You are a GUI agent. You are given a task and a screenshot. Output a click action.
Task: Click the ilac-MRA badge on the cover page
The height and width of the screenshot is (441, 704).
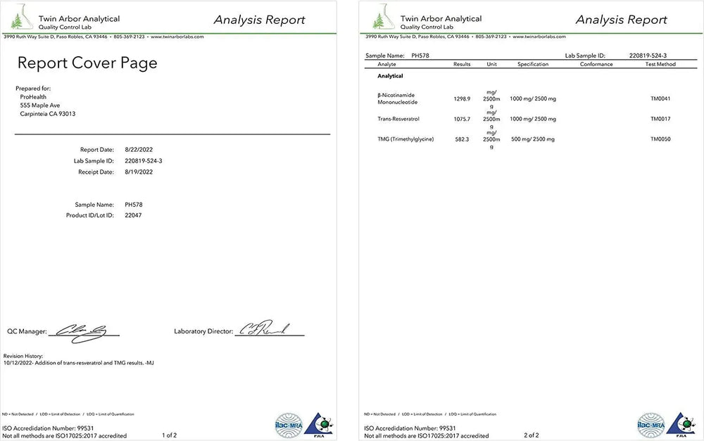(288, 424)
